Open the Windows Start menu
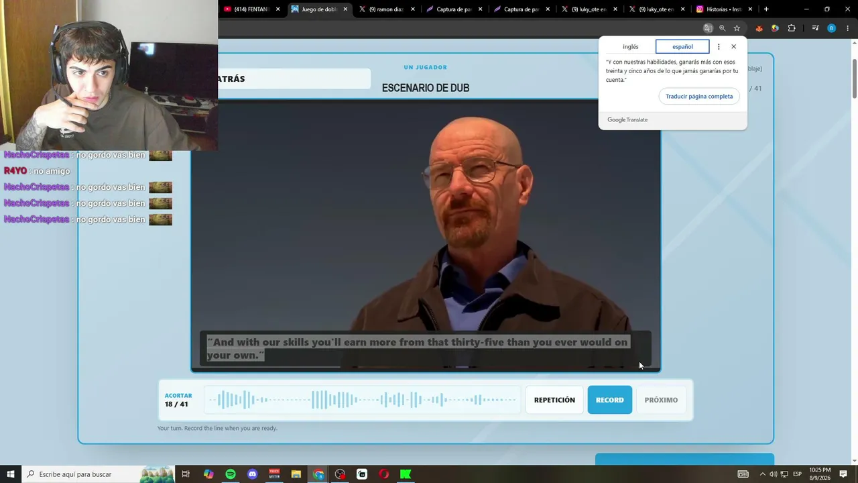Viewport: 858px width, 483px height. pos(11,474)
